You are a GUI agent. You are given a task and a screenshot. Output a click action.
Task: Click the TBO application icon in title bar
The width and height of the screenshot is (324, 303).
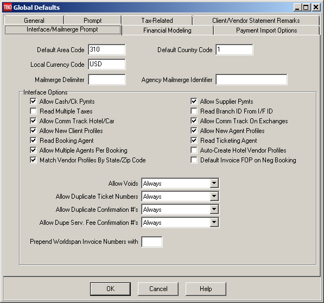pyautogui.click(x=8, y=7)
